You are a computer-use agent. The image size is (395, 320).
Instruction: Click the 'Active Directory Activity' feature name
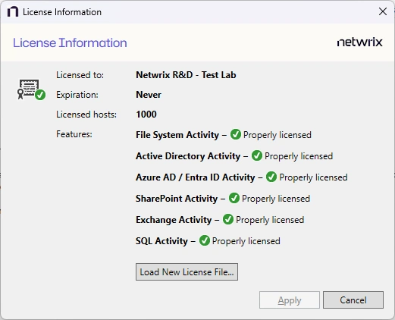pos(188,156)
